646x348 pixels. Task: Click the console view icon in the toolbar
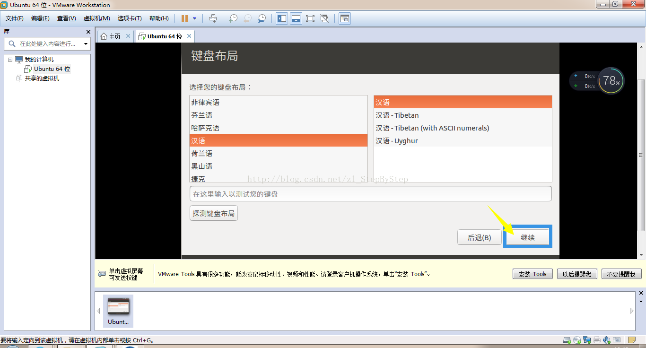pos(345,18)
